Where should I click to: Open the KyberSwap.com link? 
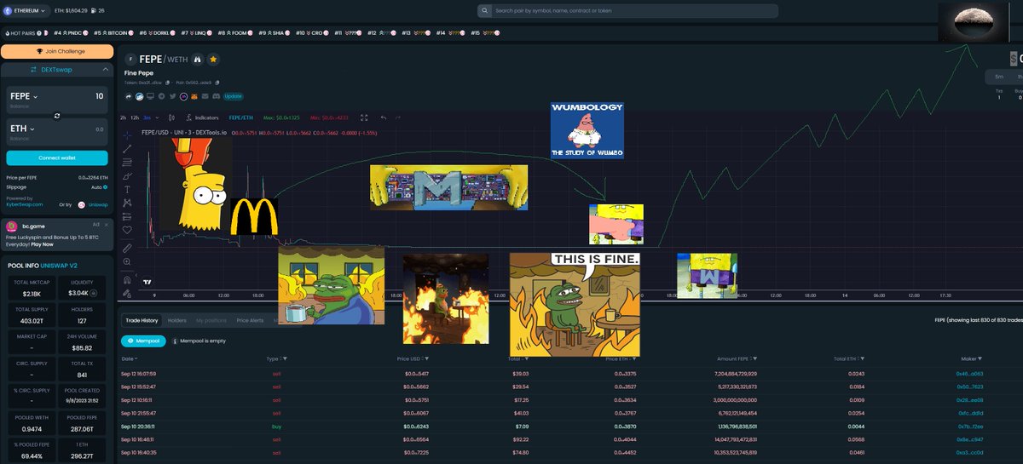coord(25,204)
